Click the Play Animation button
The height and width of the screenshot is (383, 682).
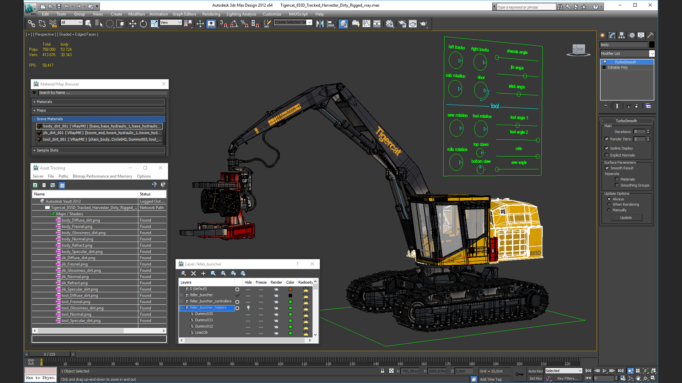(x=605, y=371)
